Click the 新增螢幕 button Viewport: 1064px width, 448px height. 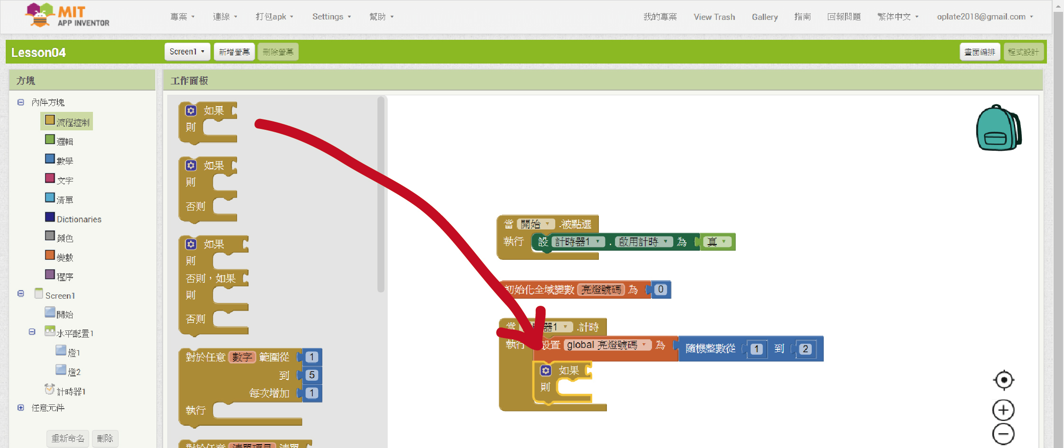click(234, 52)
